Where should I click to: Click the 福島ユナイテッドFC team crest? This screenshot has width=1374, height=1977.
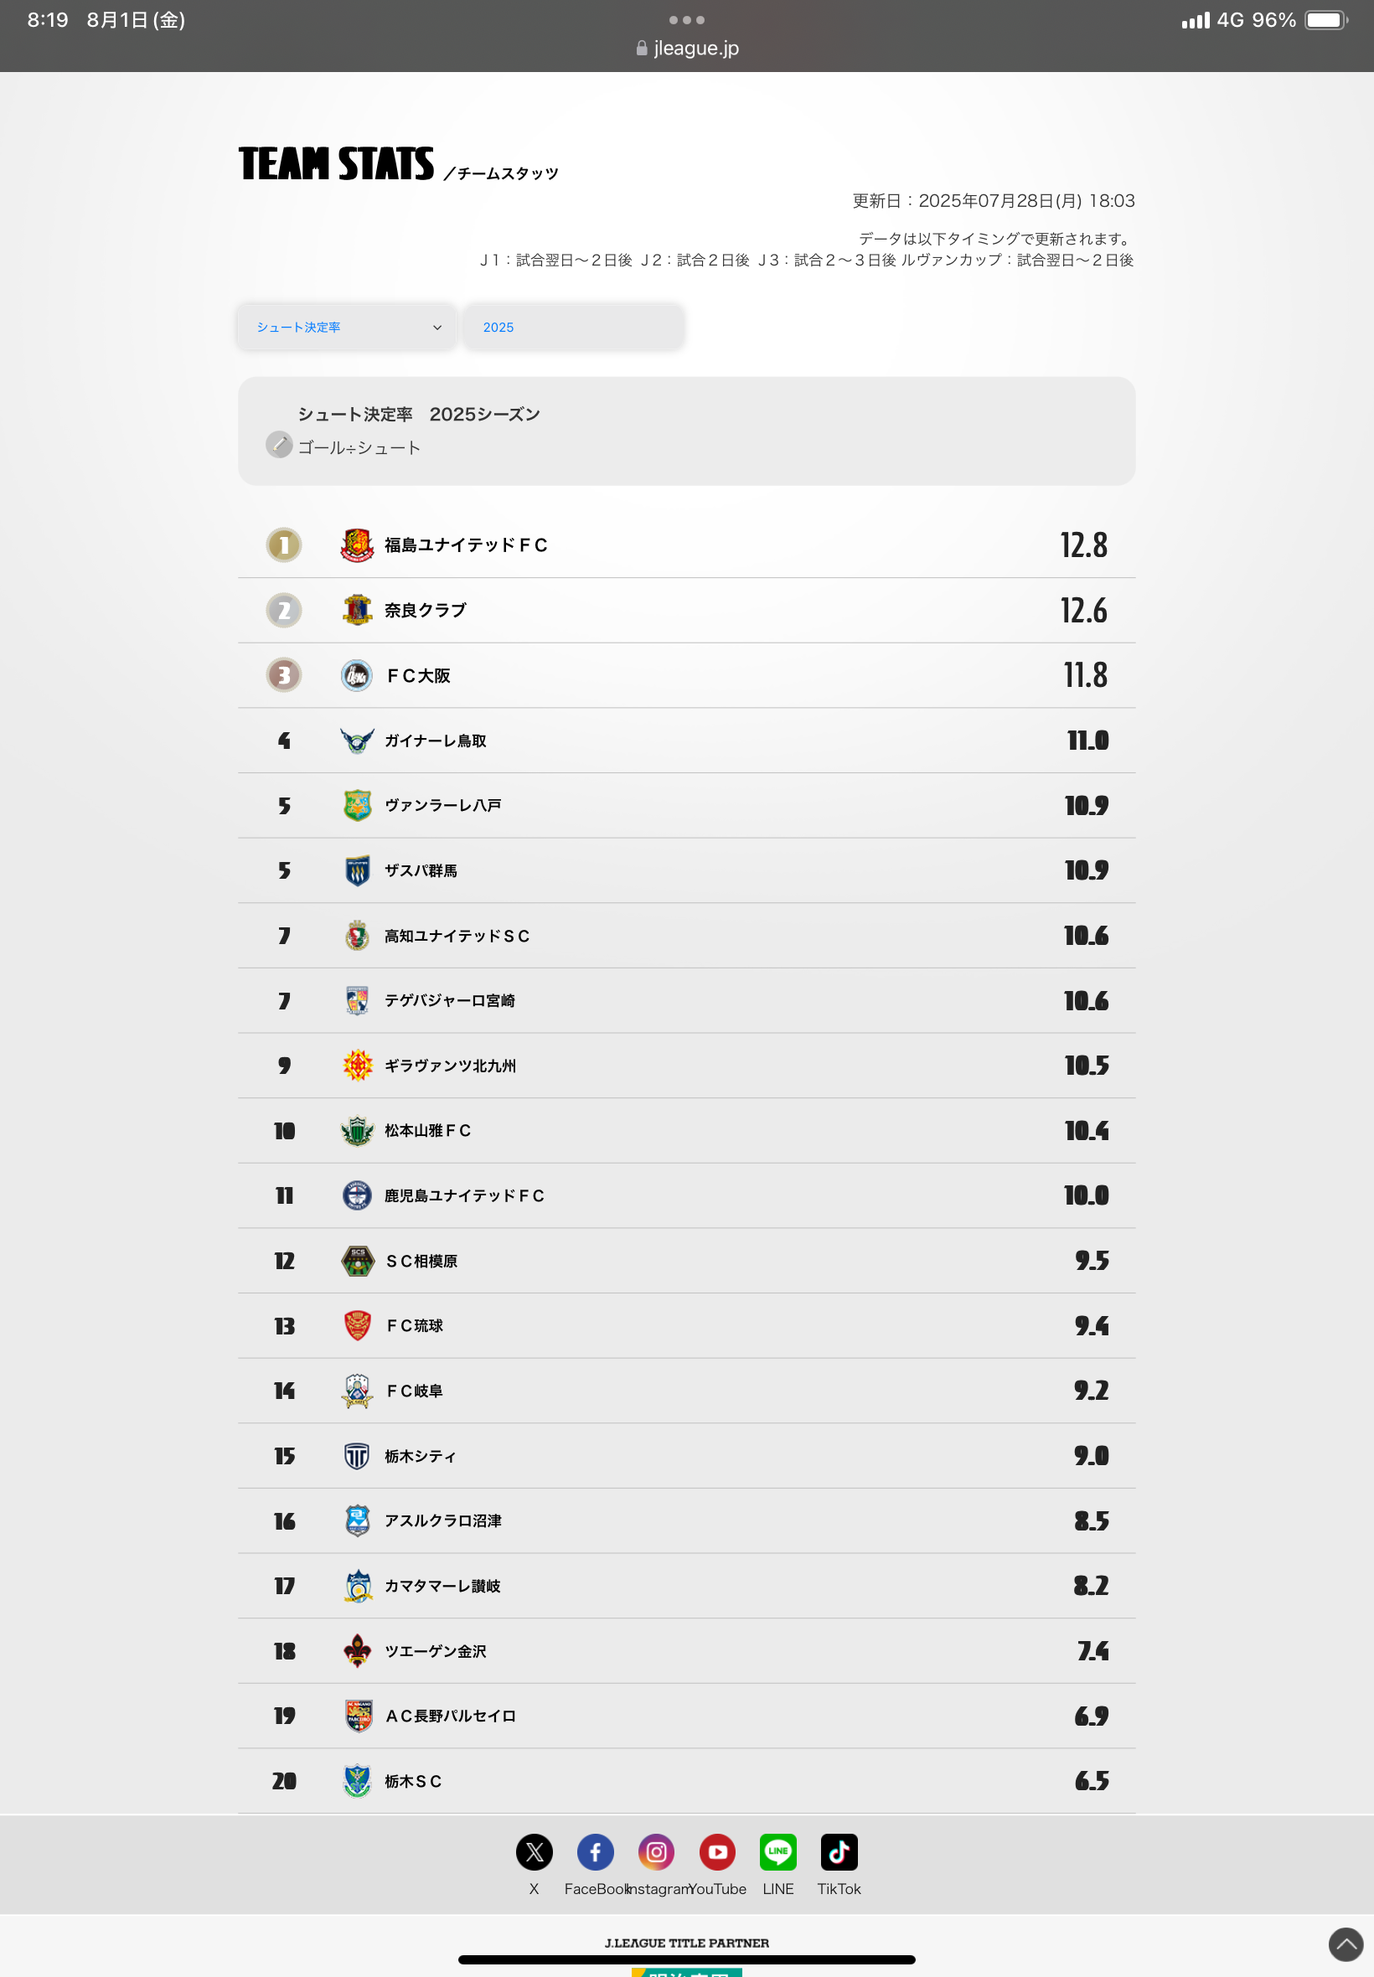point(356,545)
